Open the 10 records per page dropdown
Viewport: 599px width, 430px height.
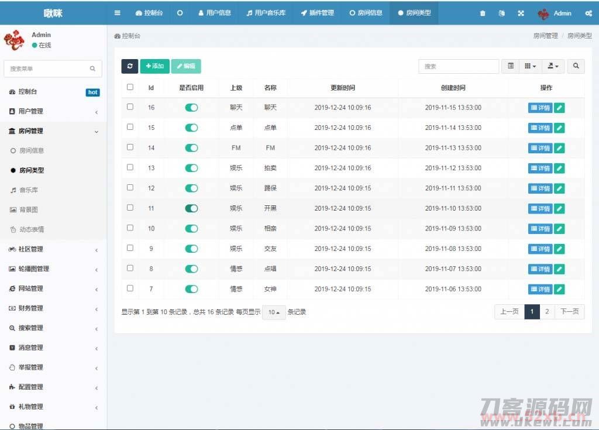(274, 312)
